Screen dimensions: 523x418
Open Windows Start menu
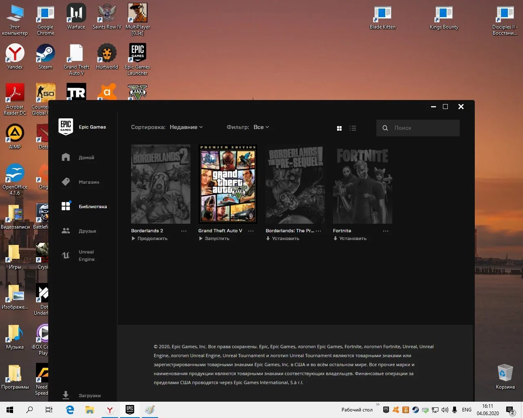[x=10, y=410]
